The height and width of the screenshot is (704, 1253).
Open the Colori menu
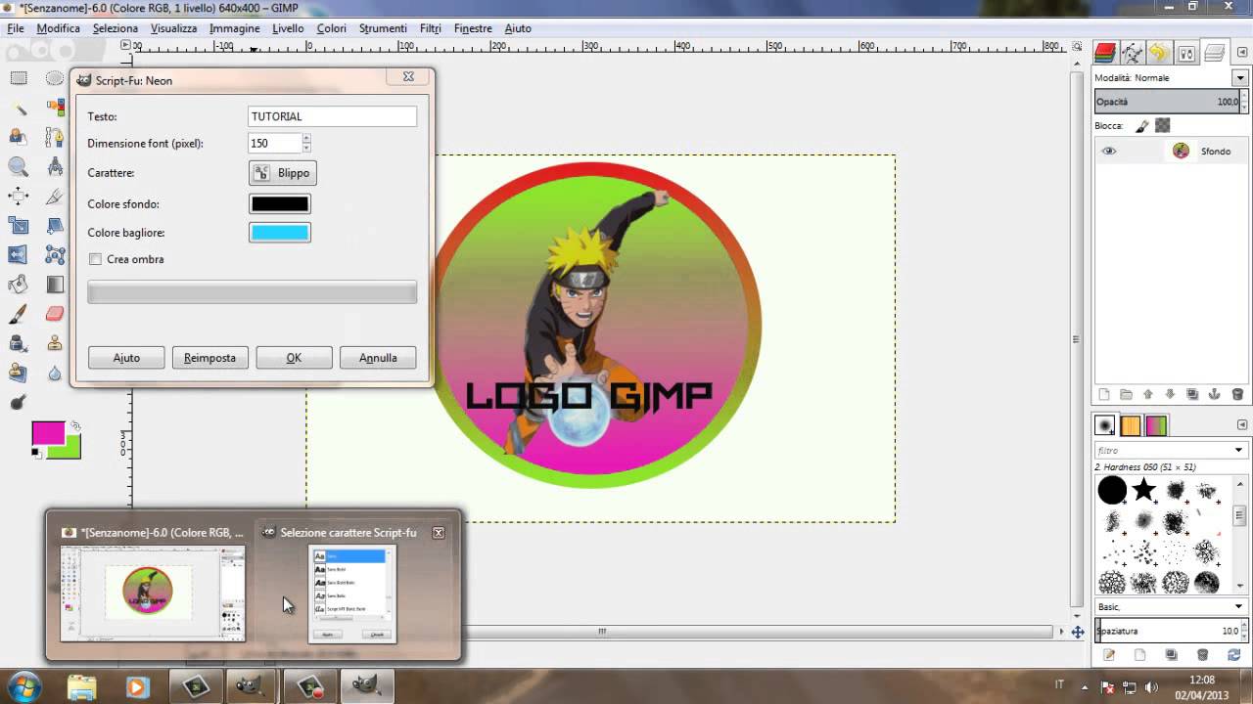[331, 28]
